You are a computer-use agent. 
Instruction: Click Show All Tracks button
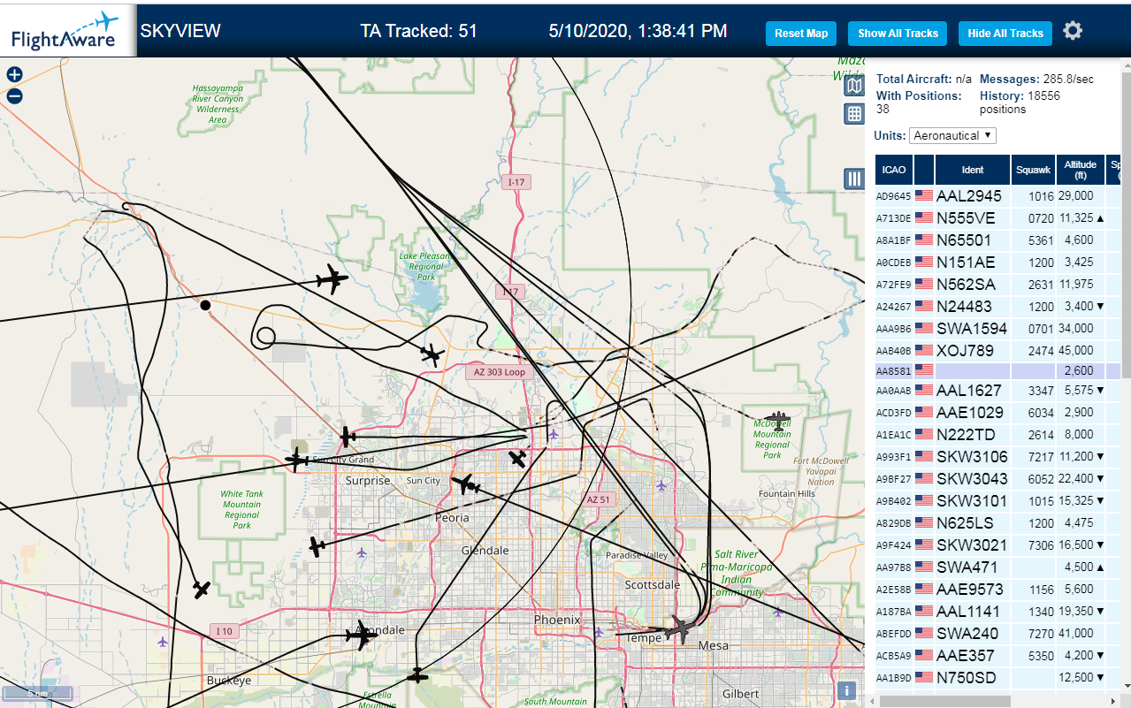(x=898, y=34)
